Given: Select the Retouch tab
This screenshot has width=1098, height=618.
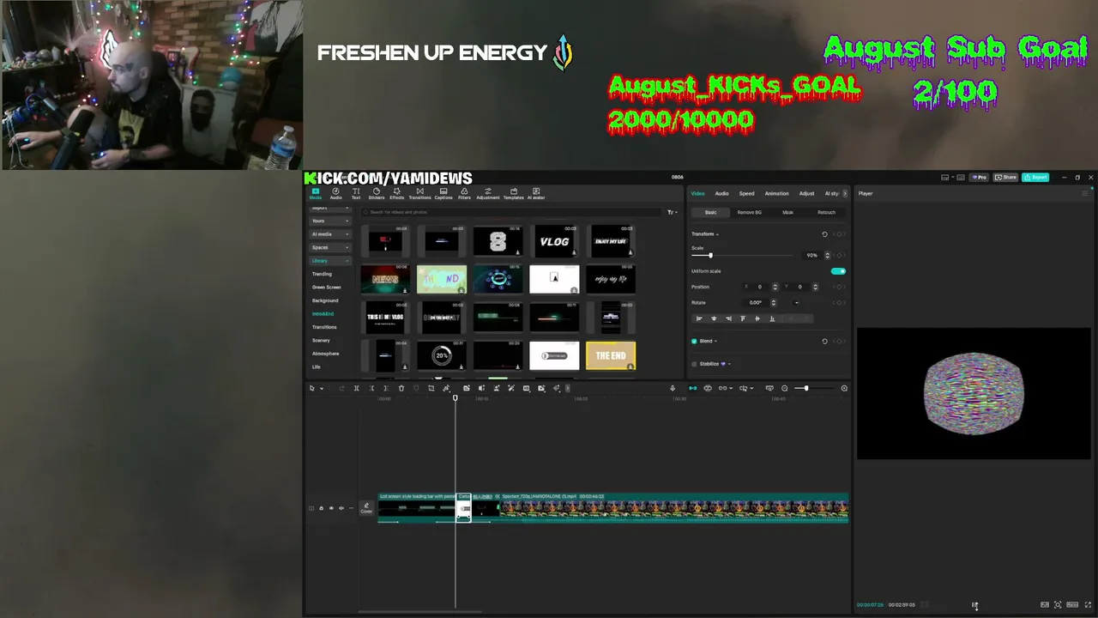Looking at the screenshot, I should click(826, 212).
